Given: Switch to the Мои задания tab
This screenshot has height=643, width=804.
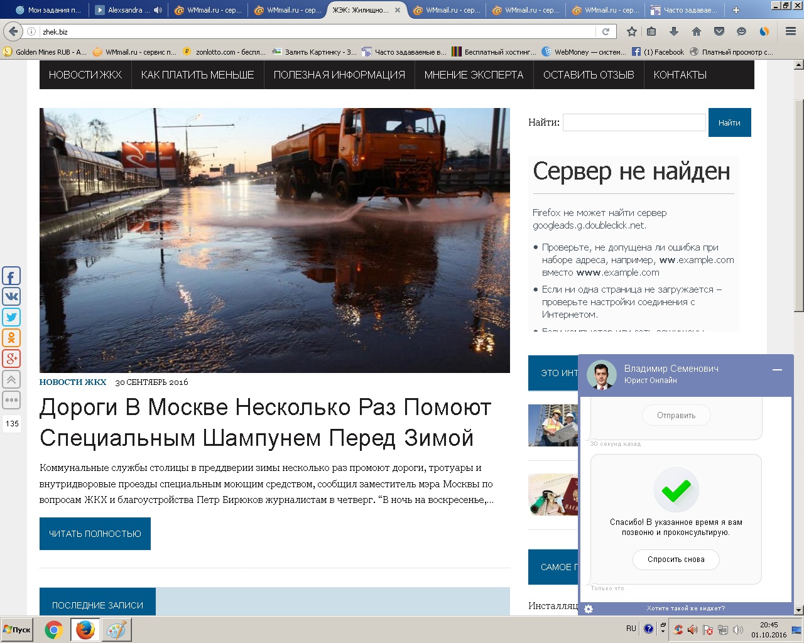Looking at the screenshot, I should pyautogui.click(x=48, y=10).
